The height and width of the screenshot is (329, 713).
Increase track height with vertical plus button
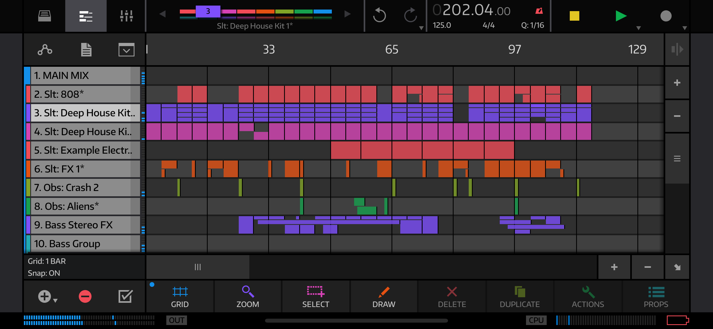677,83
